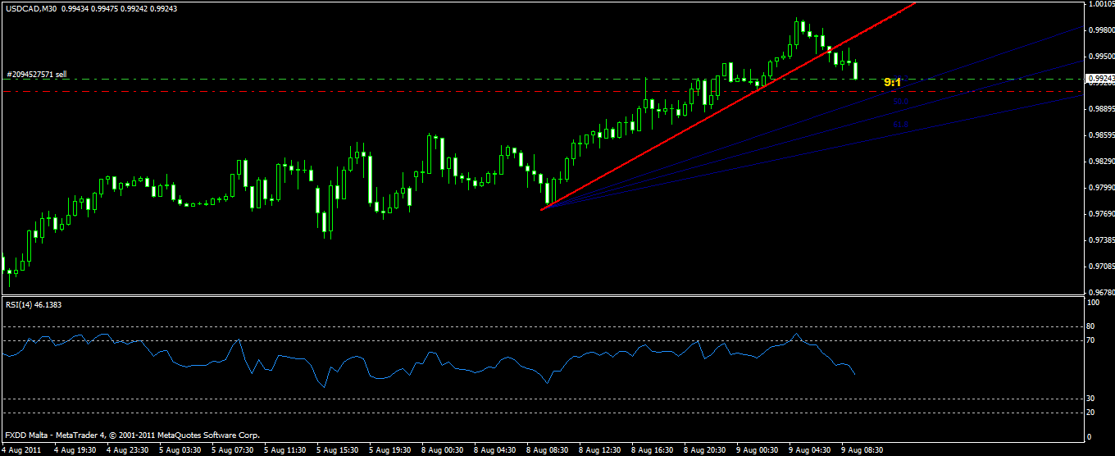The width and height of the screenshot is (1115, 456).
Task: Click the 8 Aug 16:30 time label
Action: (x=653, y=449)
